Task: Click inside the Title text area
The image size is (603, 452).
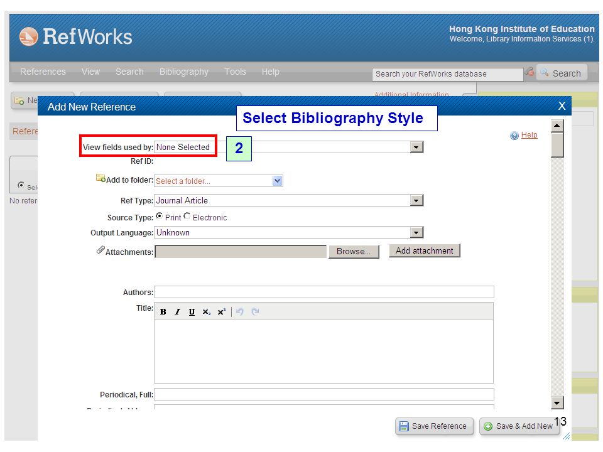Action: [324, 352]
